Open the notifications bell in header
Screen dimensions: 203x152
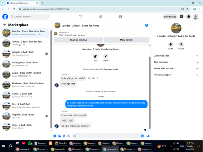point(188,17)
